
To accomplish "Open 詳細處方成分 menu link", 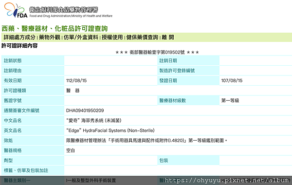I will (x=19, y=37).
